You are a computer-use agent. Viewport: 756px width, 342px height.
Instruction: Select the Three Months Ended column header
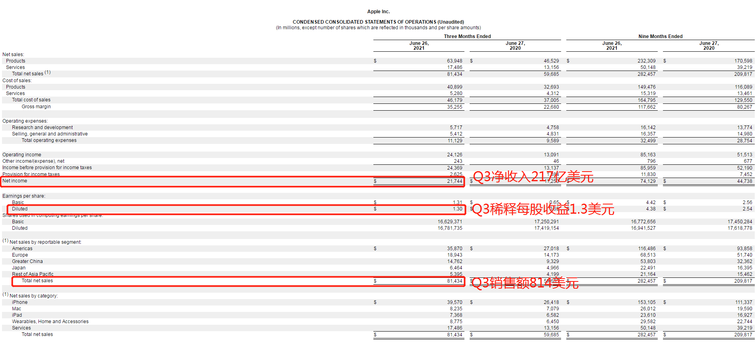tap(467, 36)
